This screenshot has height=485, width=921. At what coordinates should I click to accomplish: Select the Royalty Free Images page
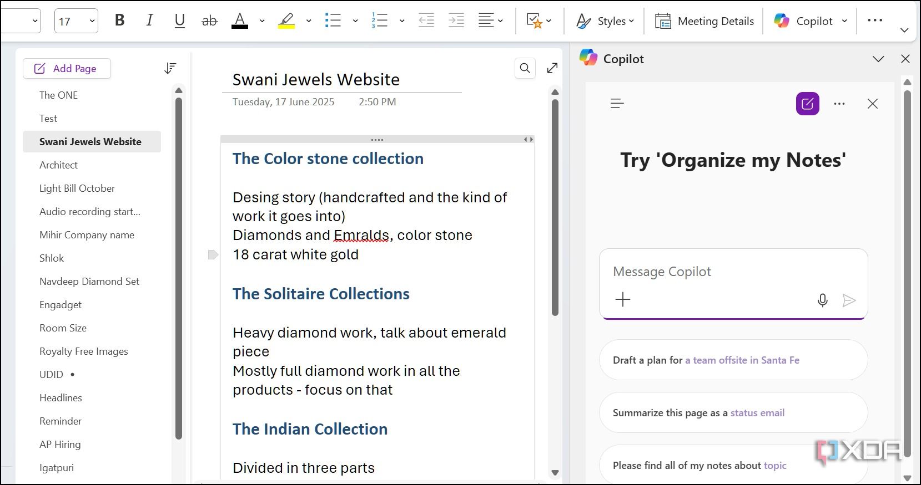84,351
